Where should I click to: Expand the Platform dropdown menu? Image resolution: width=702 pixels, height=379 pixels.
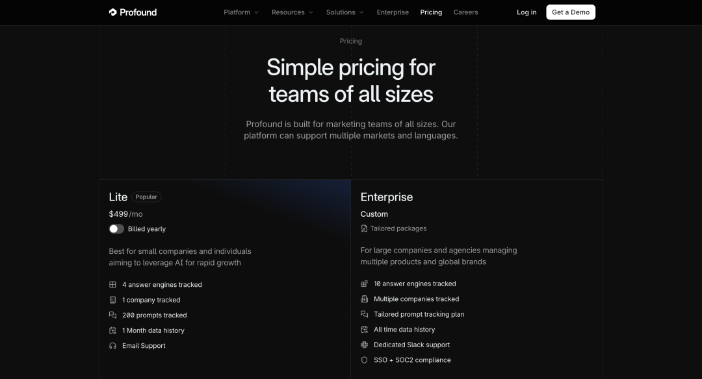tap(241, 12)
